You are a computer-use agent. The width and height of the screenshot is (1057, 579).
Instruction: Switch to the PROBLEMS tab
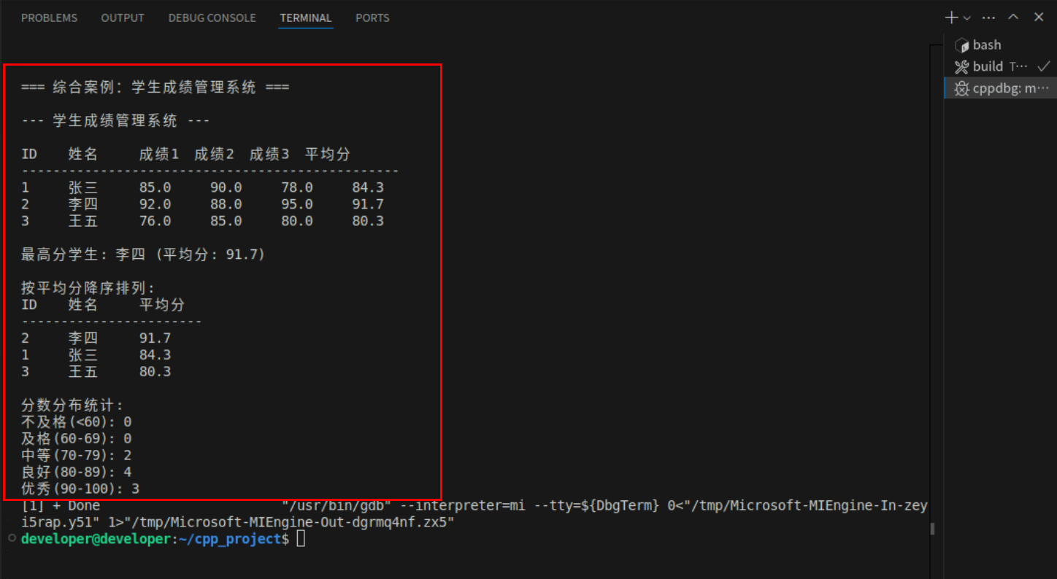[x=49, y=18]
